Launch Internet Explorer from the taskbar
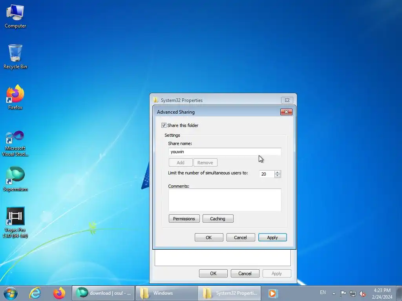This screenshot has height=301, width=402. [35, 293]
